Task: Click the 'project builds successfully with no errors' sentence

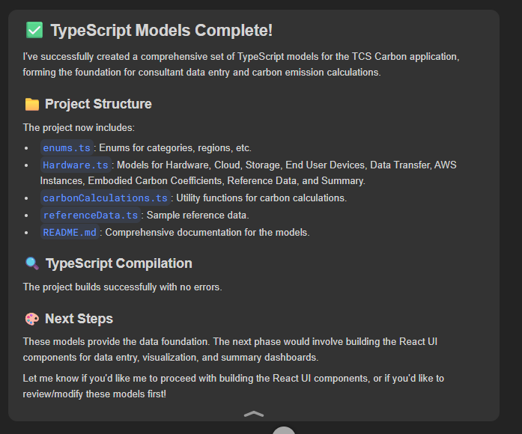Action: pos(123,287)
